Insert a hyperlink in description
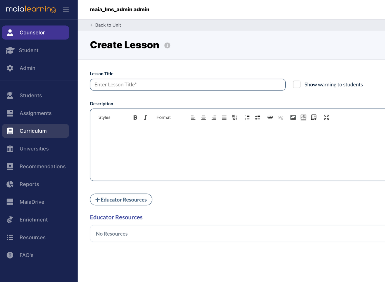 coord(270,117)
